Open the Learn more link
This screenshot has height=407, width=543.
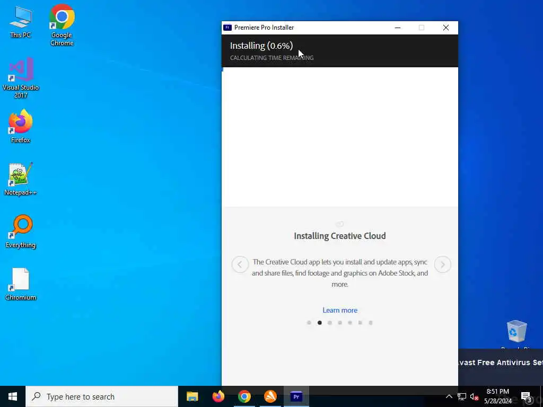click(x=340, y=310)
